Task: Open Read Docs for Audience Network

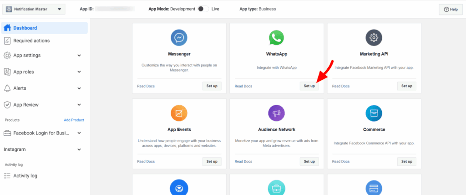Action: (x=243, y=162)
